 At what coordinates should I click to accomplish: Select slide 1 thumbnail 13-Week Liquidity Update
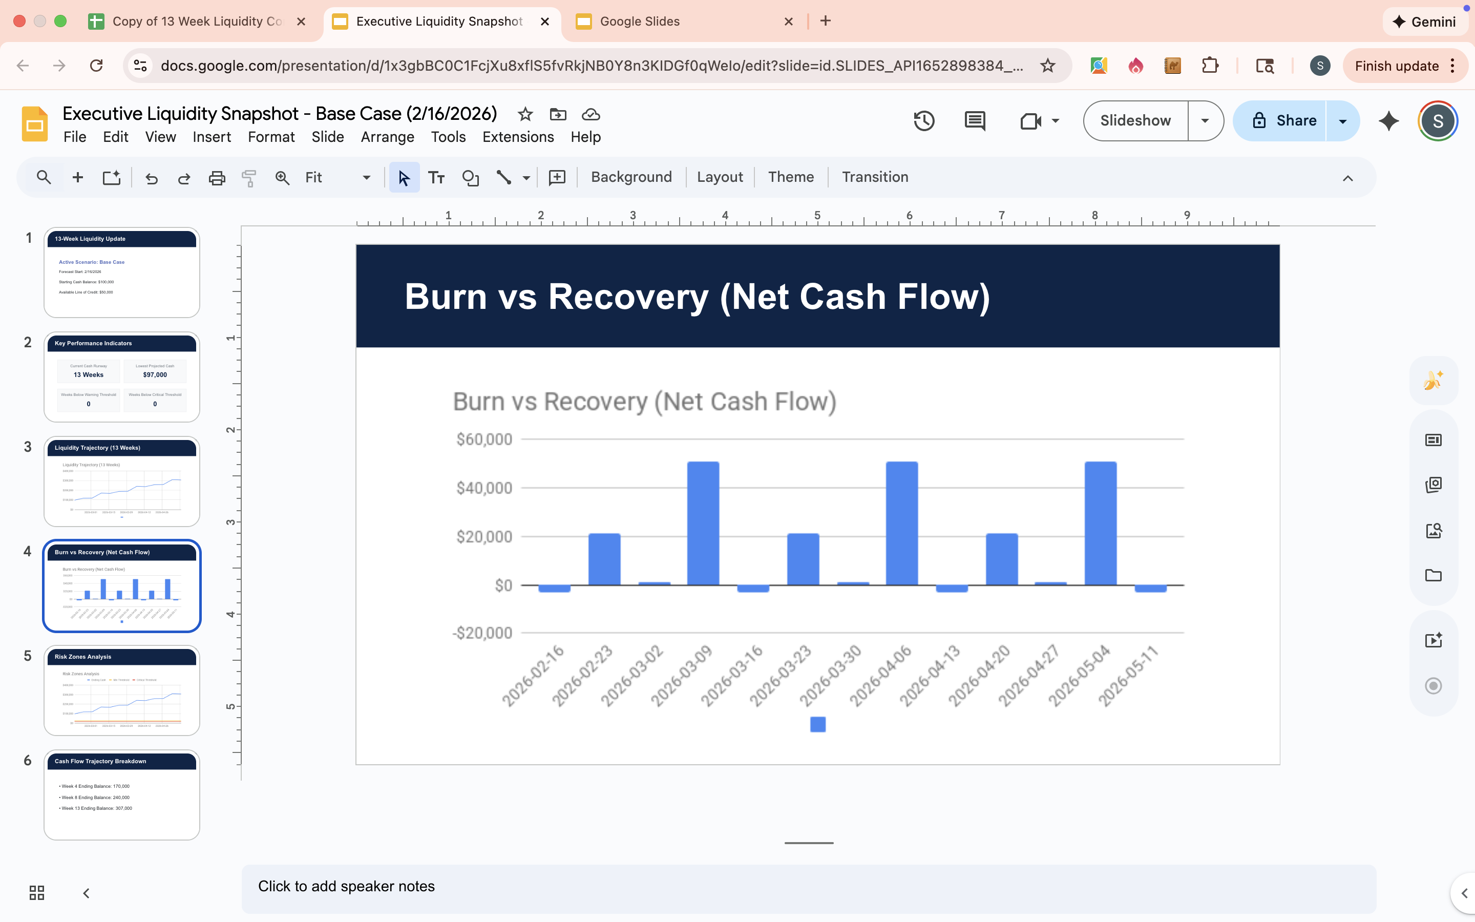[x=122, y=273]
